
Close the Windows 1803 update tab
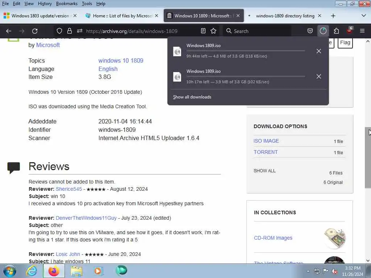pyautogui.click(x=75, y=16)
